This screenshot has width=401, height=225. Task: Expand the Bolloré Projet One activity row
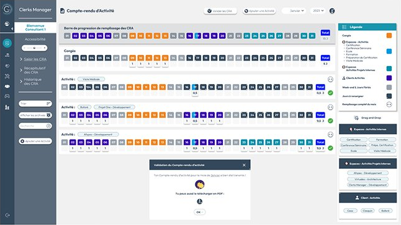coord(330,107)
